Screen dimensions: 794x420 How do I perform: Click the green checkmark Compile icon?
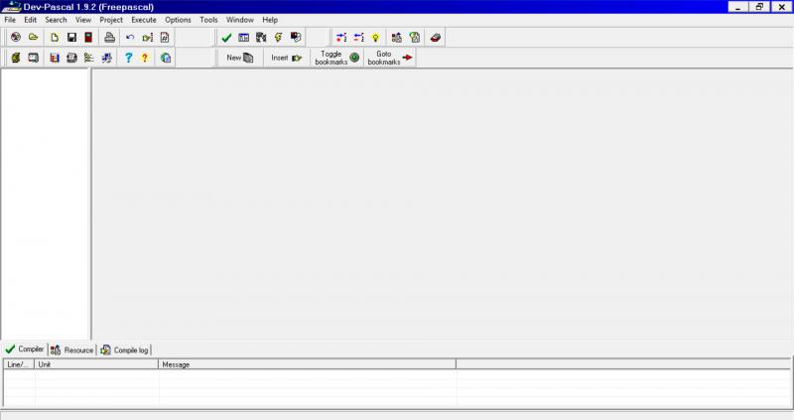(x=226, y=38)
